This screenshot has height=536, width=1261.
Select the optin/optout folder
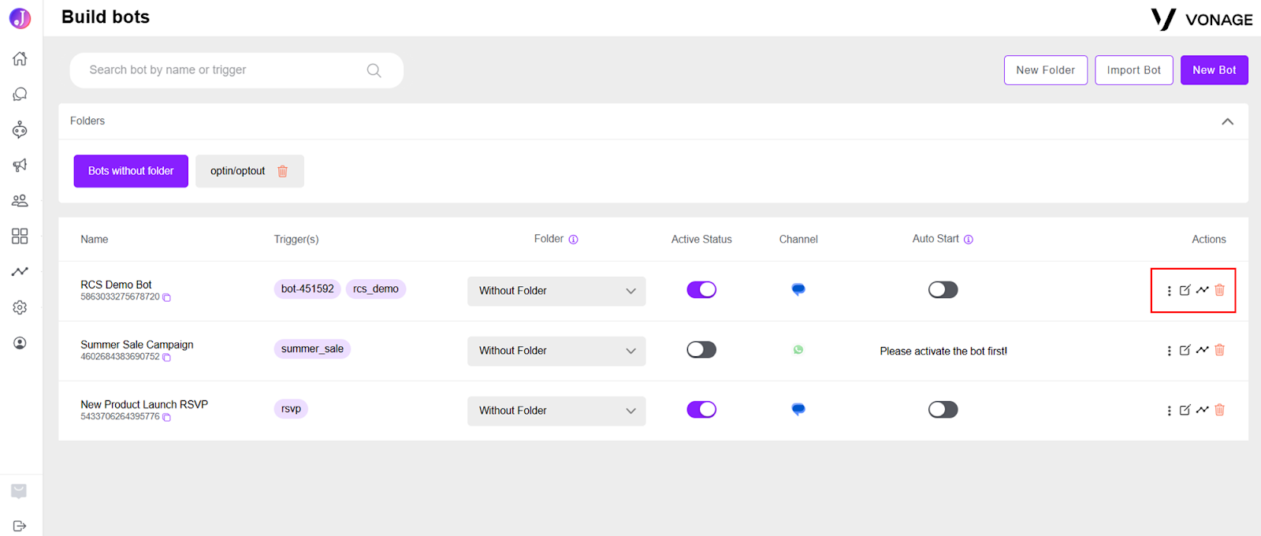click(x=237, y=171)
